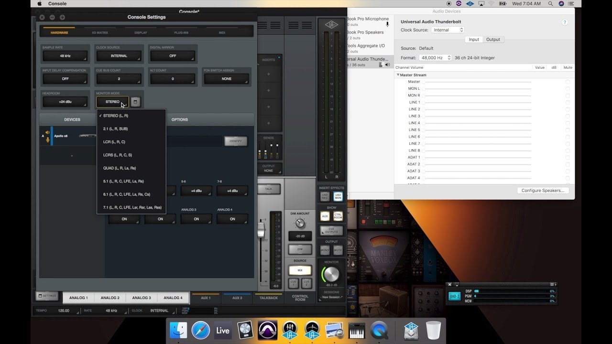
Task: Switch to the Output tab in Audio Devices
Action: tap(493, 40)
